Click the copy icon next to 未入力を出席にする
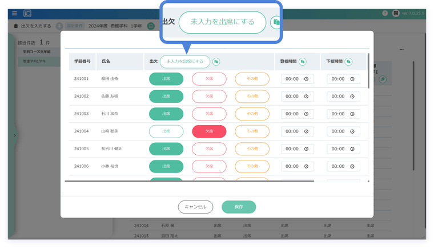This screenshot has height=249, width=434. 216,62
